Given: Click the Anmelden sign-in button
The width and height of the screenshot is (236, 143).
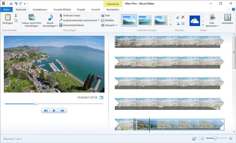Looking at the screenshot, I should tap(227, 19).
